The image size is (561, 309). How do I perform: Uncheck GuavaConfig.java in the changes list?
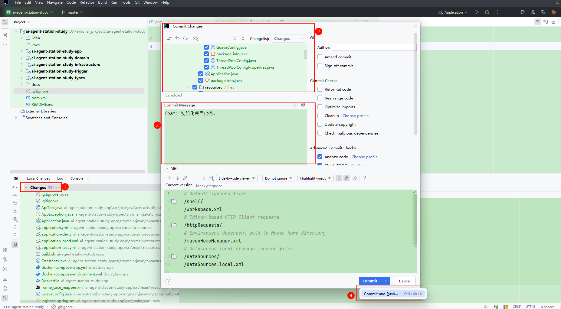[206, 47]
